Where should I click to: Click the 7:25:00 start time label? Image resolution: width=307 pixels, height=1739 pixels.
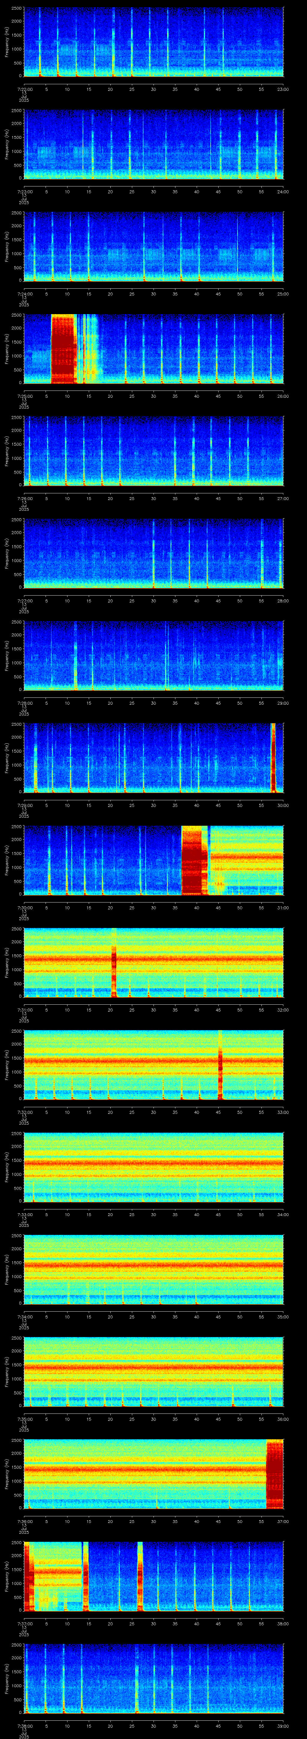pyautogui.click(x=24, y=396)
